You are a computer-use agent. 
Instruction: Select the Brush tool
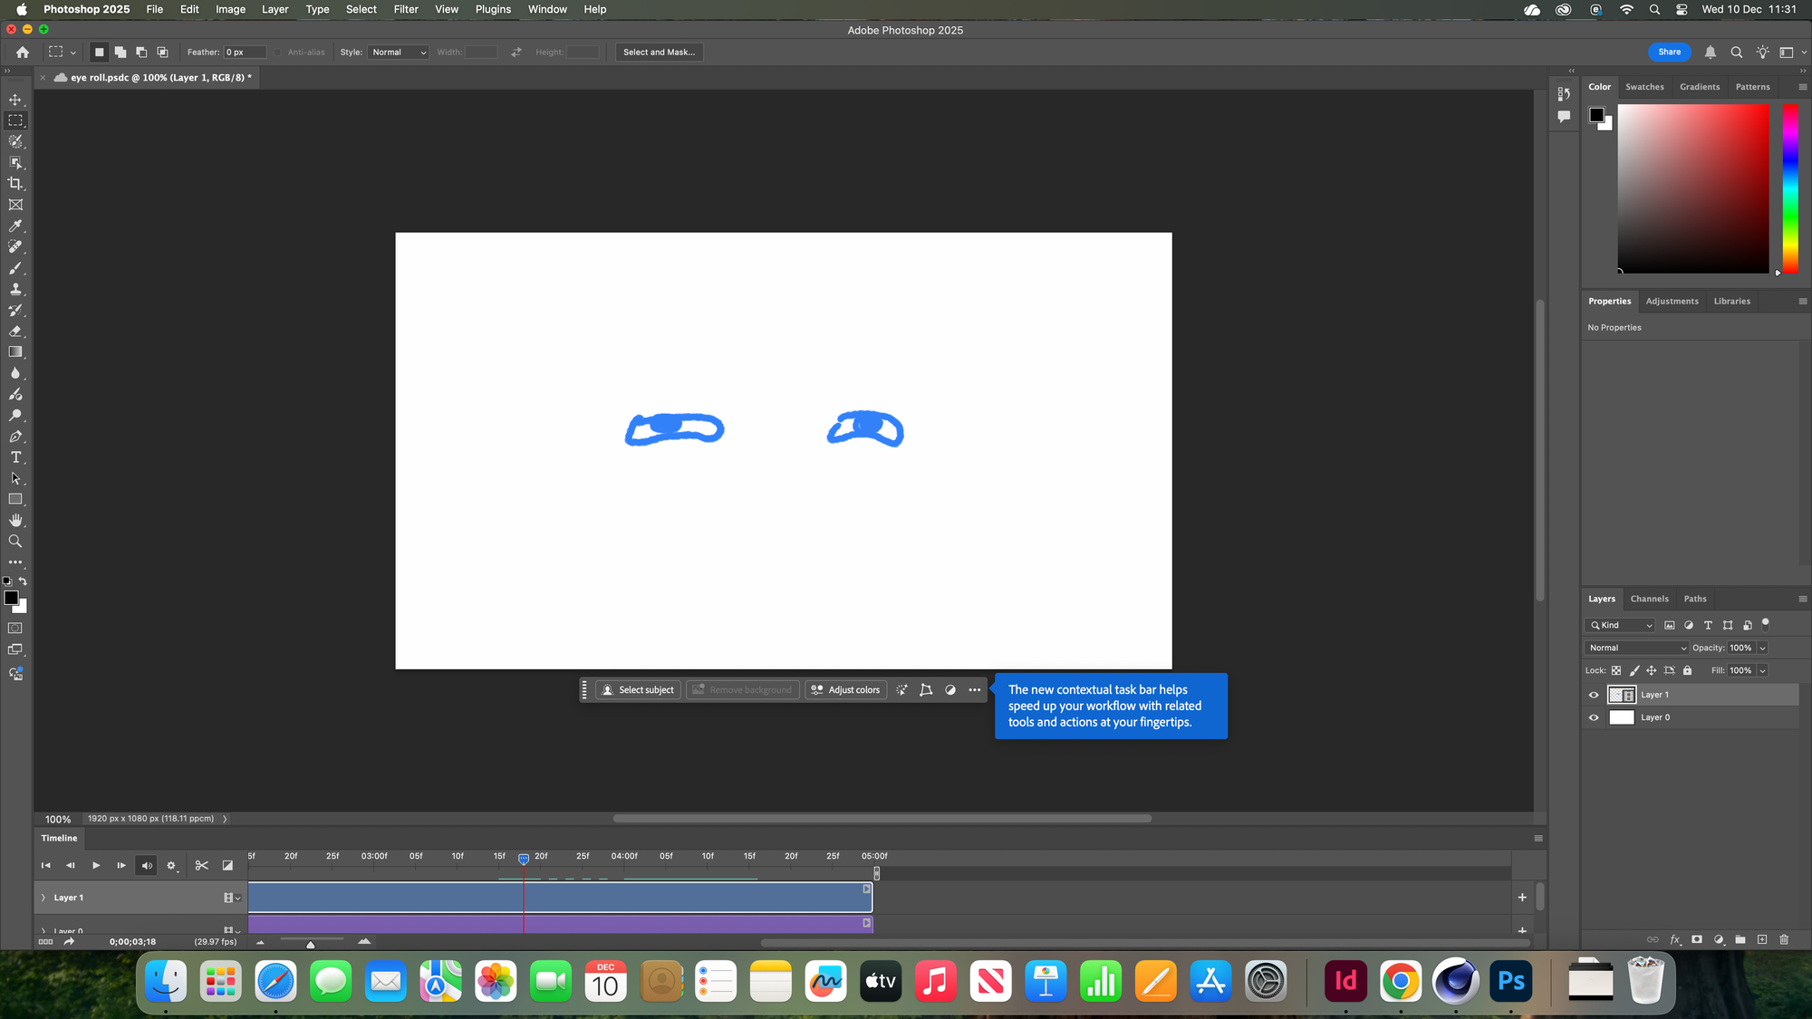15,268
